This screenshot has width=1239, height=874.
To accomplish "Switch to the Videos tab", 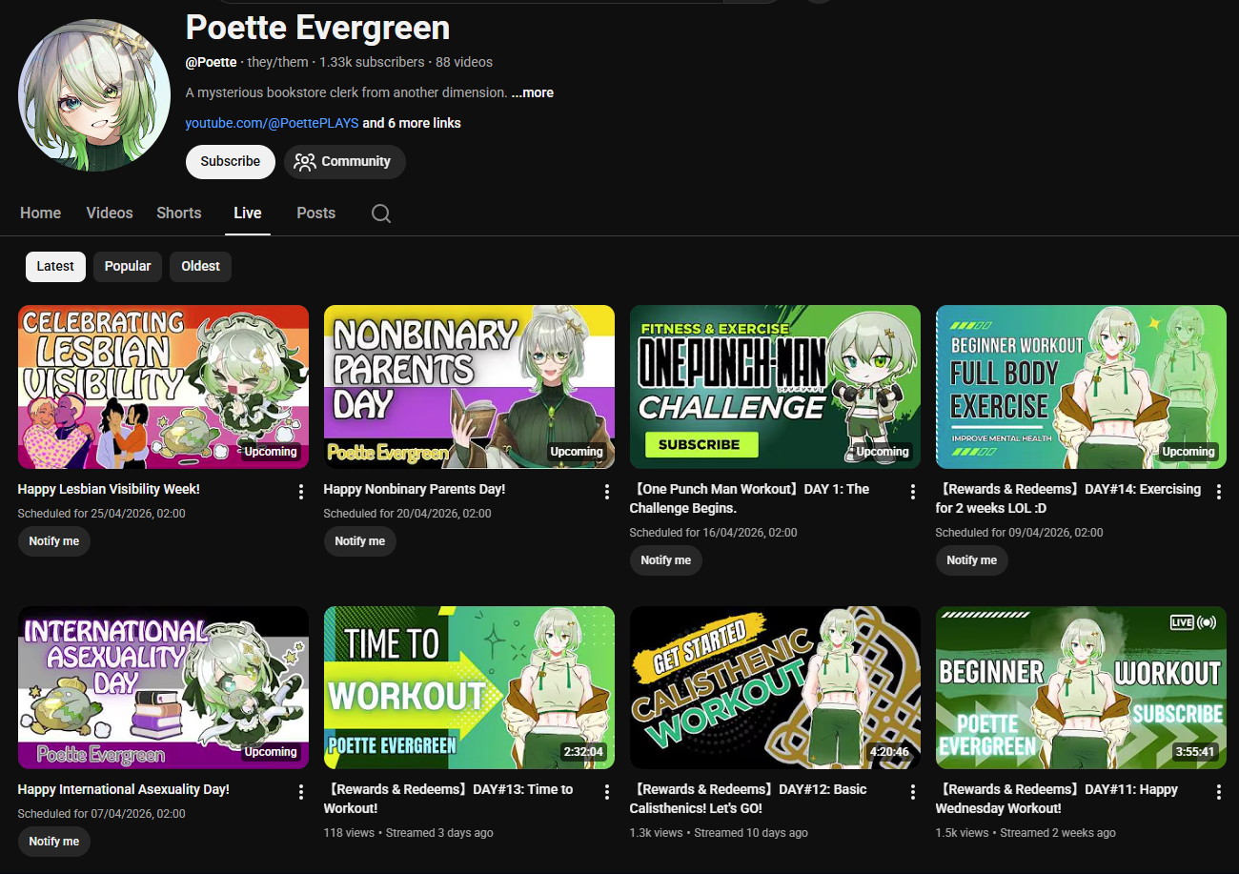I will 110,213.
